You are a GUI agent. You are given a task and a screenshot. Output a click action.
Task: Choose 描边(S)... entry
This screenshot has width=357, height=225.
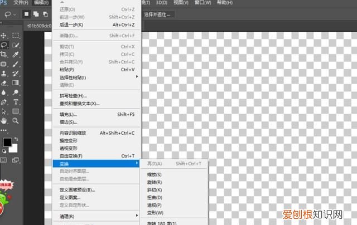pos(97,122)
